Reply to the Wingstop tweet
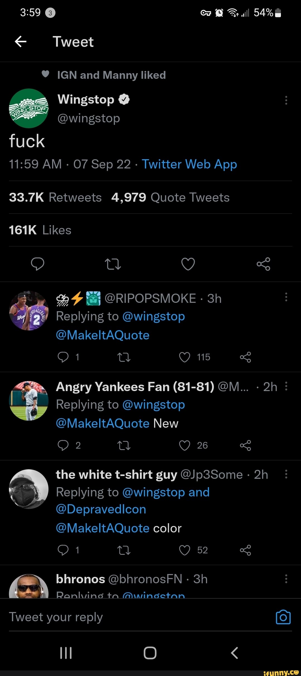 point(38,264)
